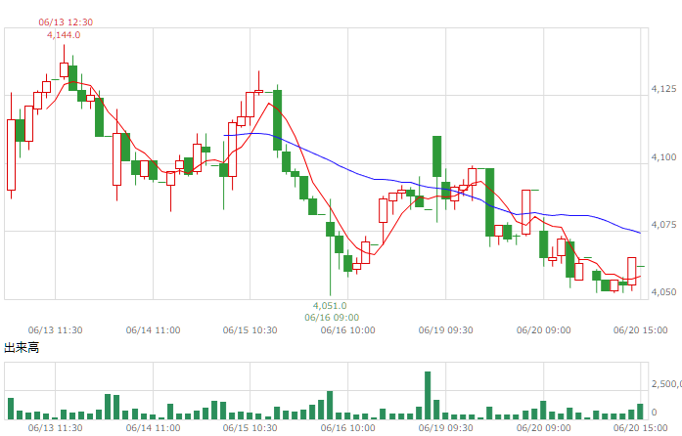Click the 06/15 10:30 label under volume chart
This screenshot has width=682, height=436.
(x=250, y=428)
